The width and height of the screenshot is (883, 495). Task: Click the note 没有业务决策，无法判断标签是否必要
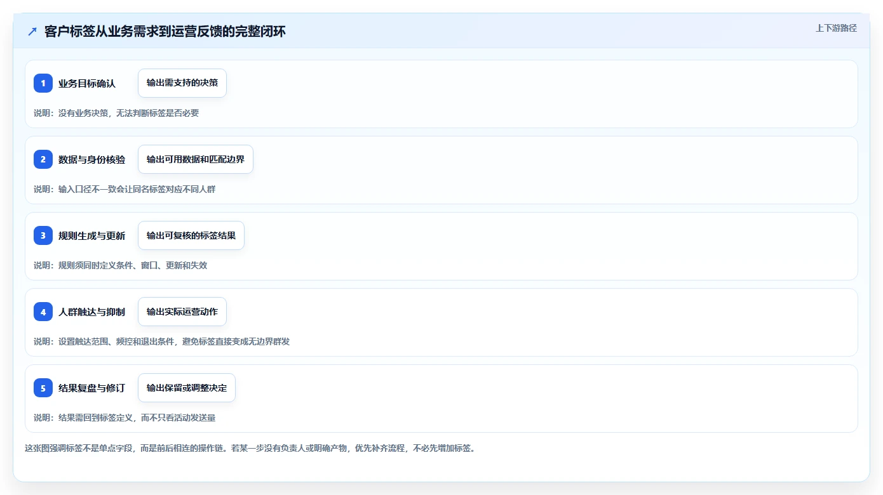(116, 113)
